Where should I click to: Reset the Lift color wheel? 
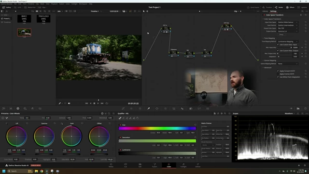pyautogui.click(x=27, y=123)
